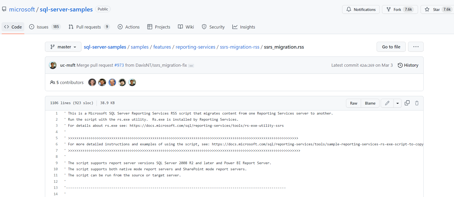Navigate to the reporting-services breadcrumb folder

tap(195, 47)
